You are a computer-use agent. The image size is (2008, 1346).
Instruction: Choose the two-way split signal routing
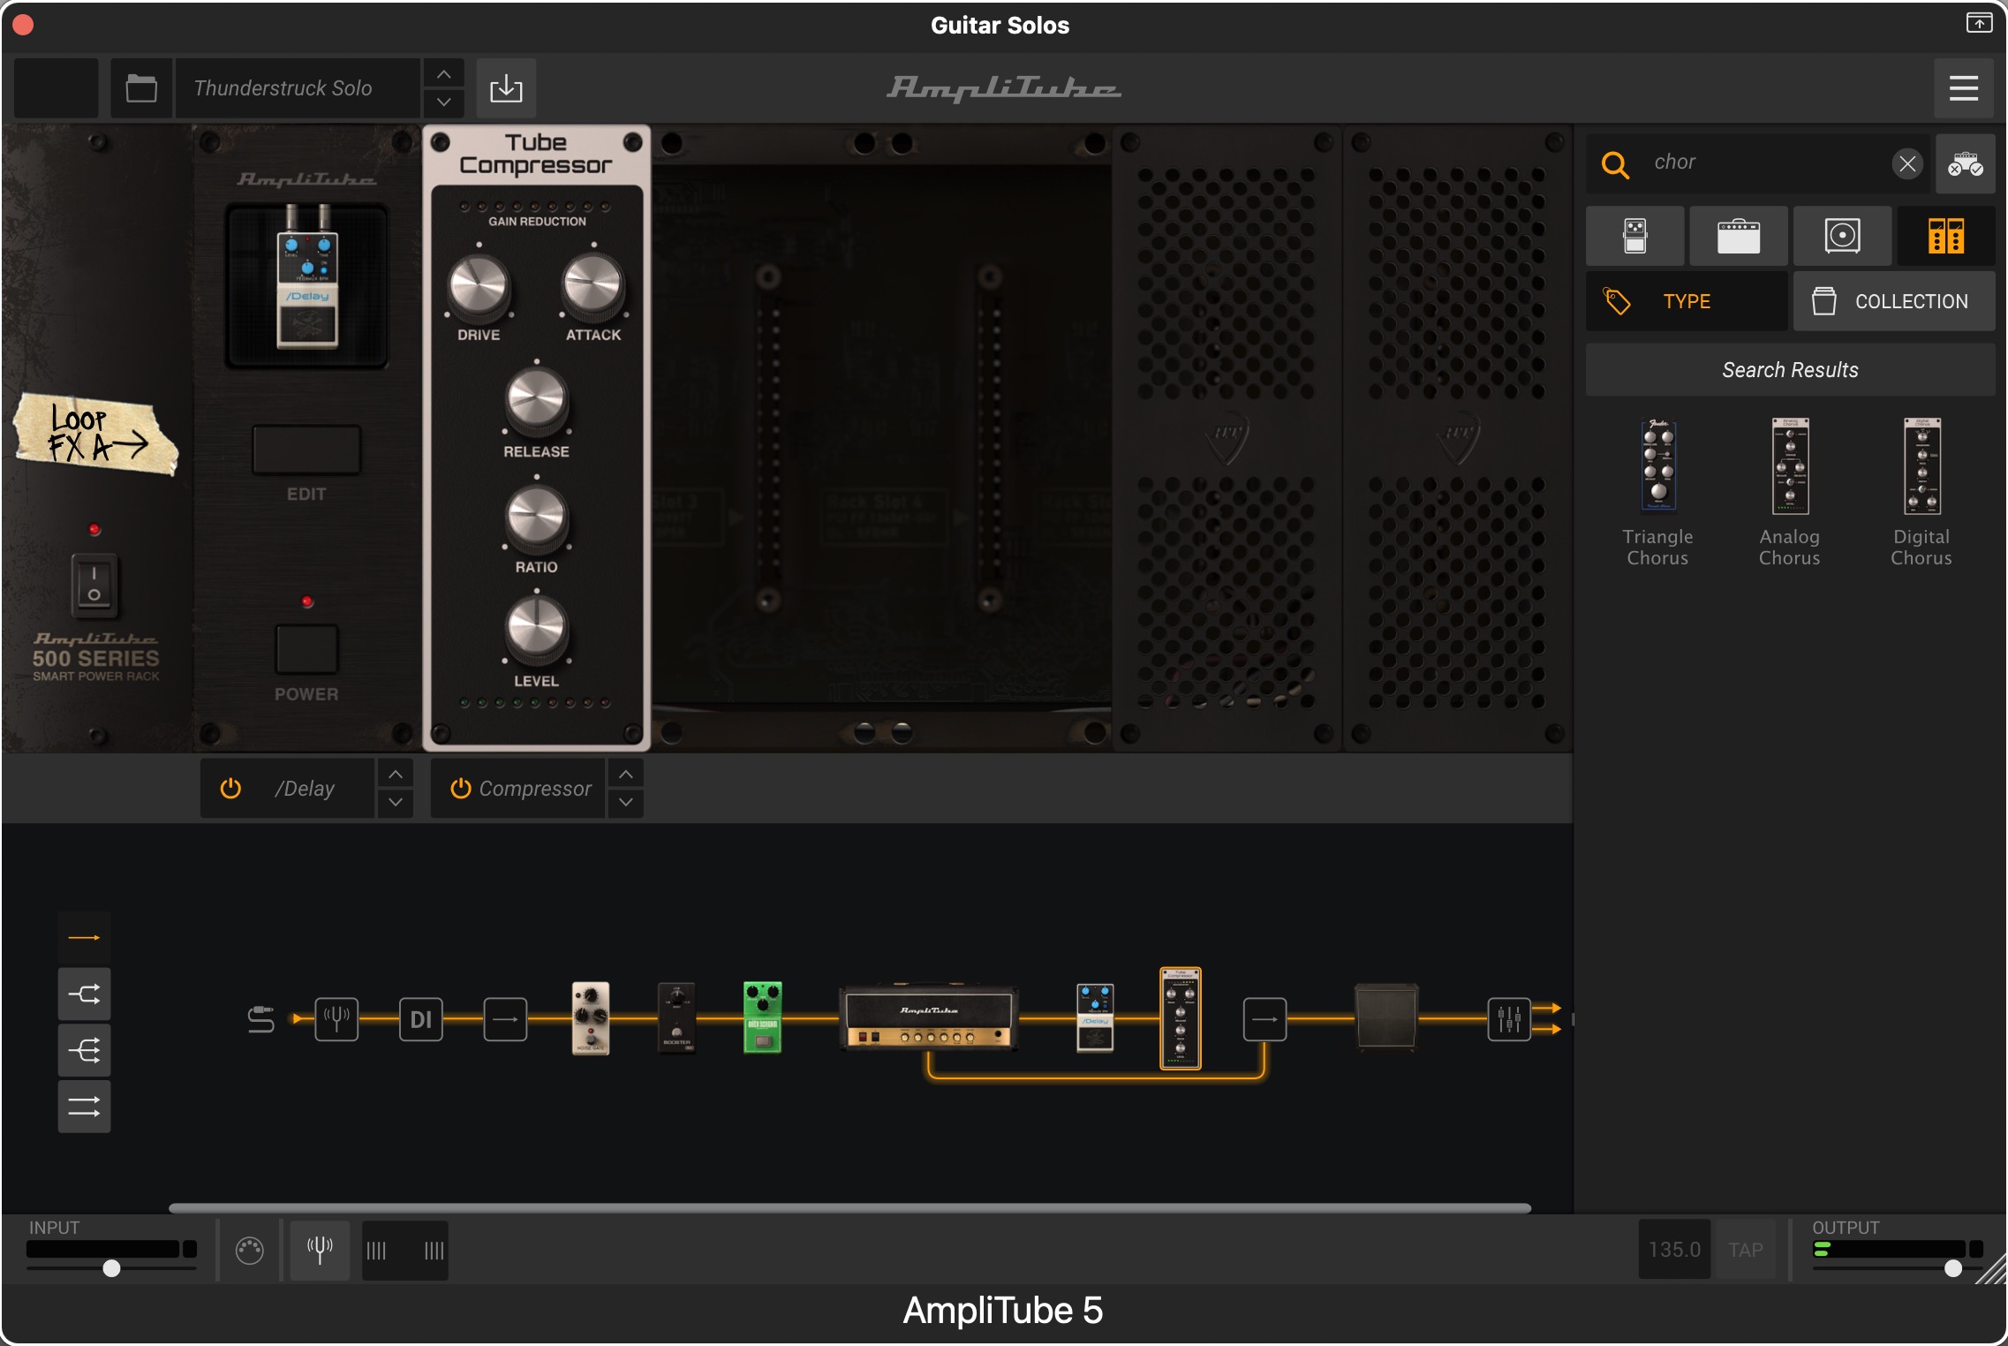(x=85, y=994)
